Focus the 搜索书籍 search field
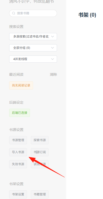This screenshot has width=103, height=199. (x=33, y=13)
